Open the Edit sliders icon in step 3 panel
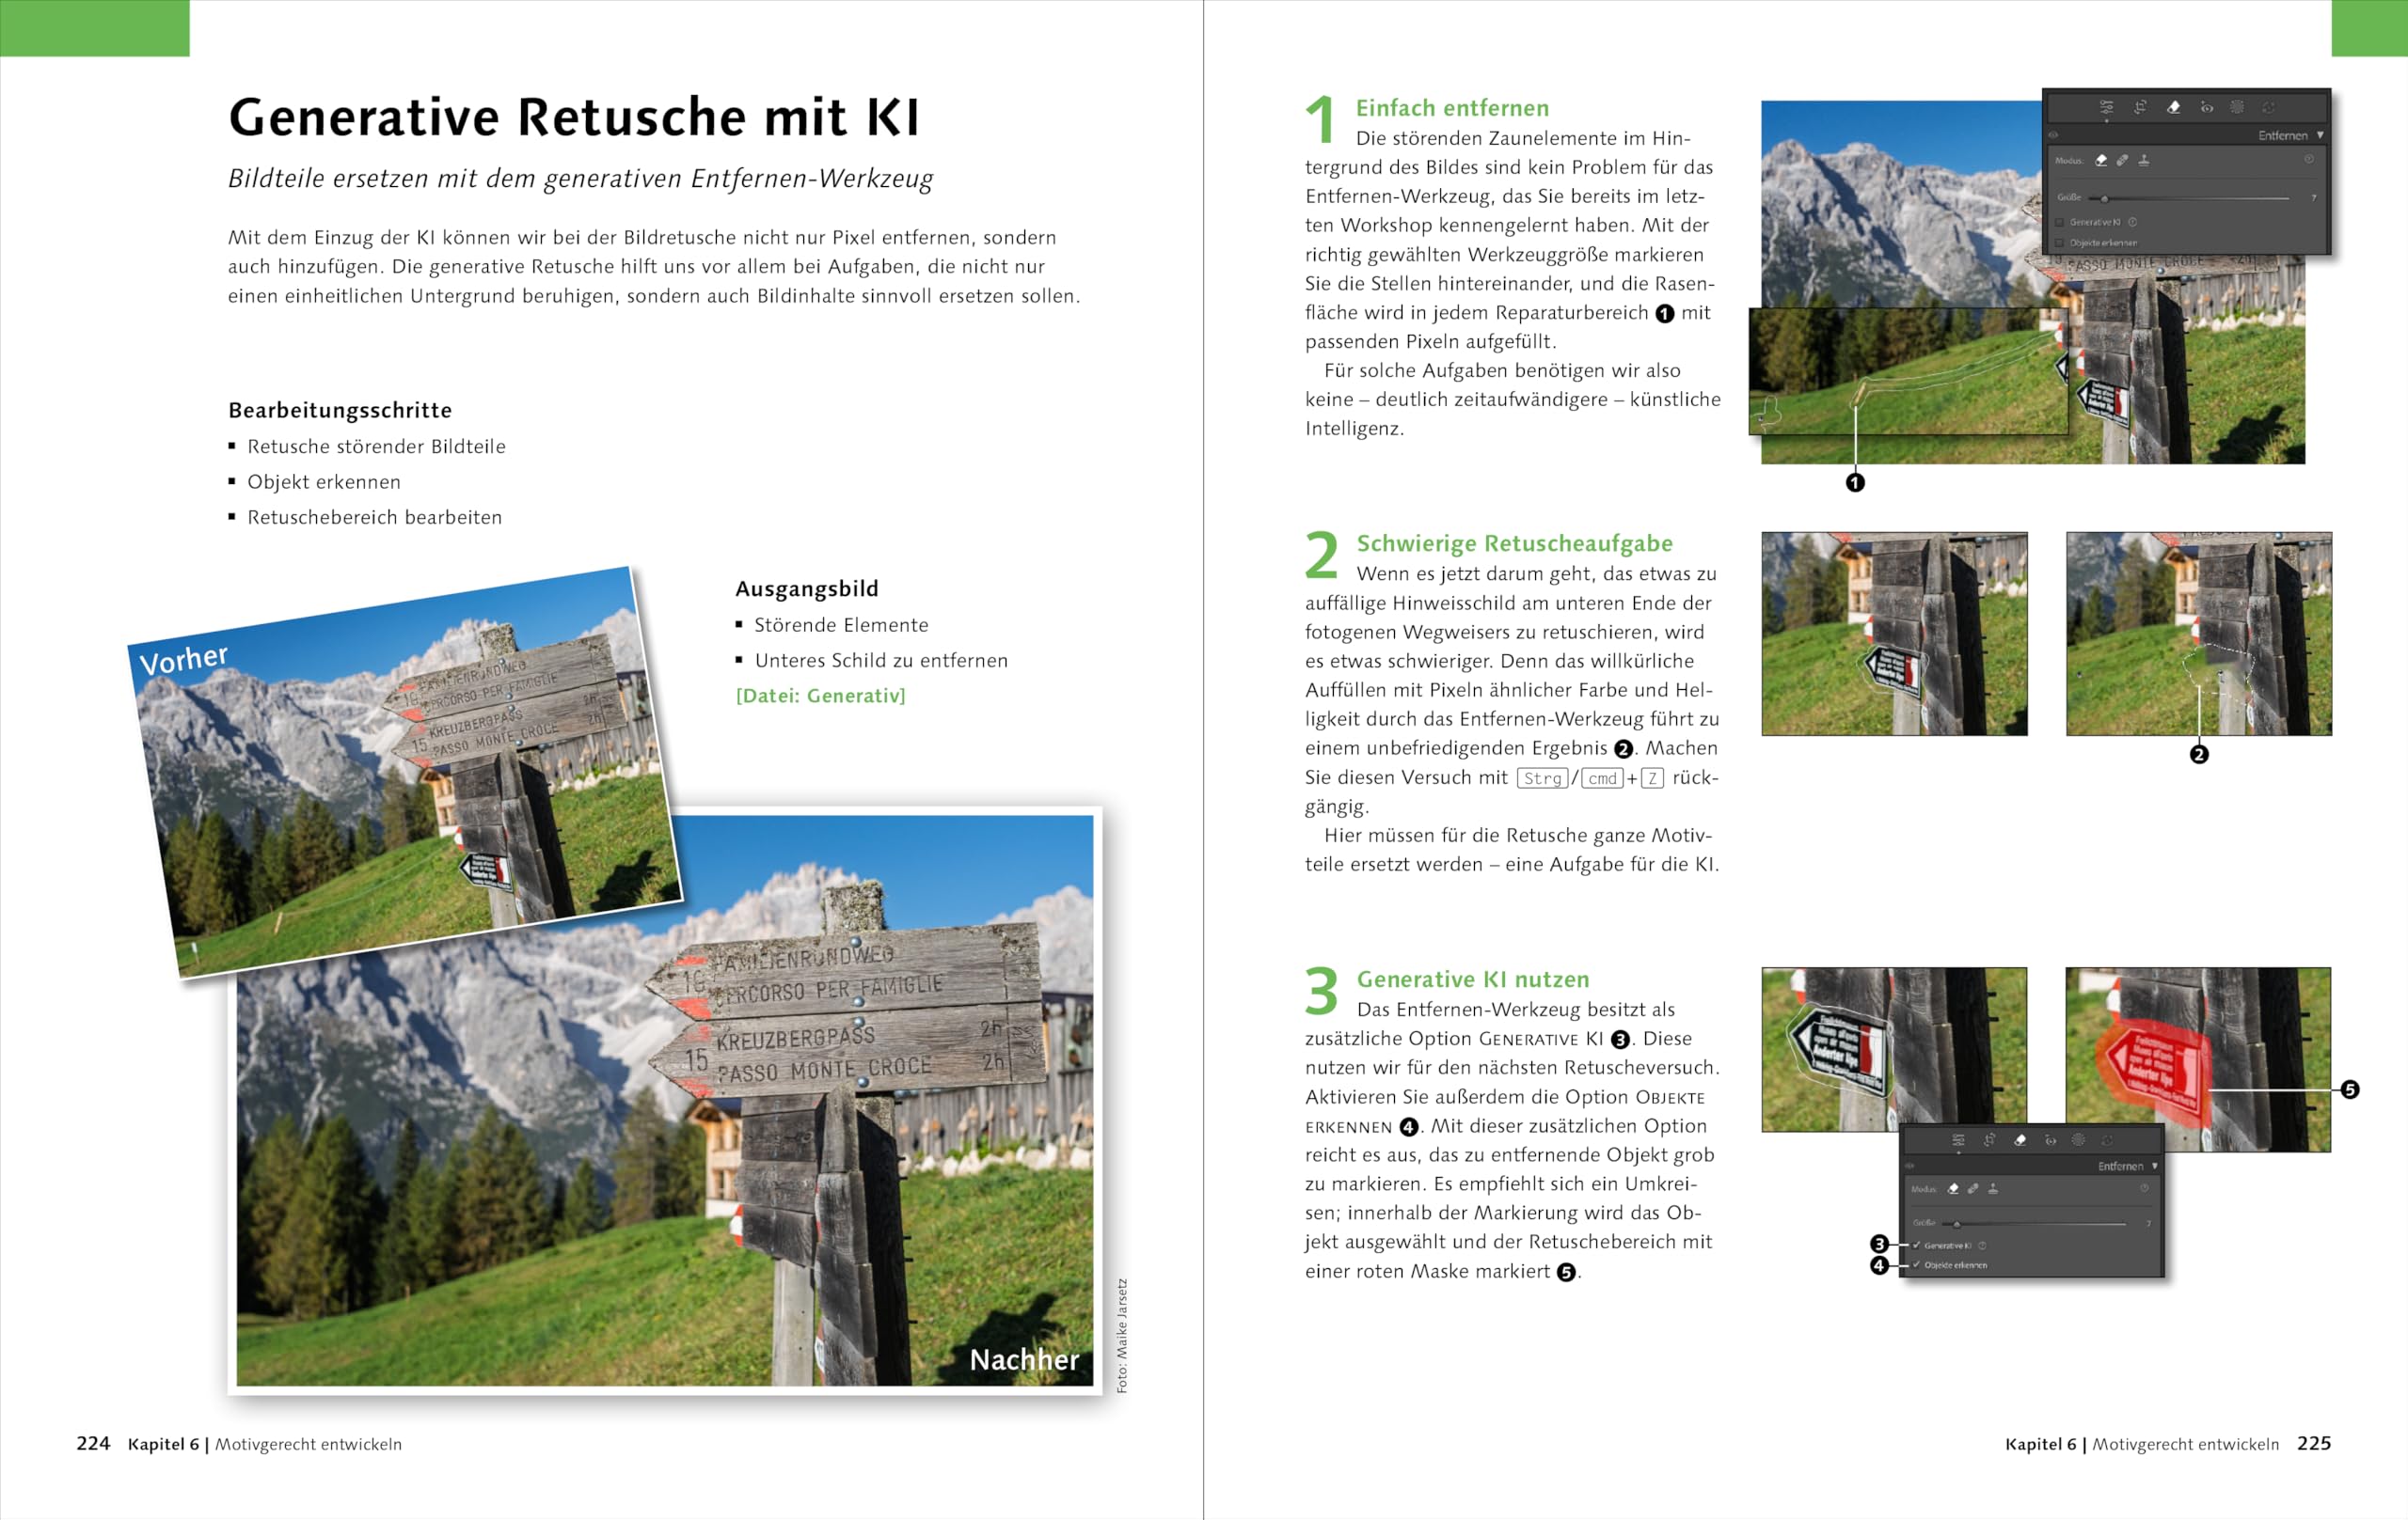The image size is (2408, 1520). coord(1959,1140)
